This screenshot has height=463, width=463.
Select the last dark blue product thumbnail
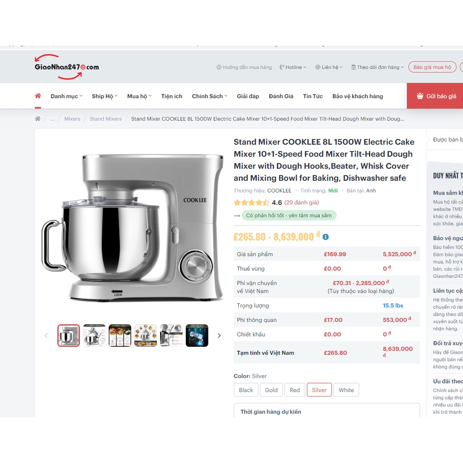tap(197, 335)
